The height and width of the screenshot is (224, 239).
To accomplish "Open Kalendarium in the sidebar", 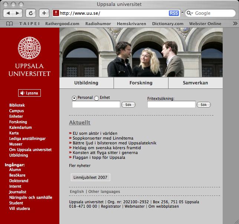I will pos(20,127).
